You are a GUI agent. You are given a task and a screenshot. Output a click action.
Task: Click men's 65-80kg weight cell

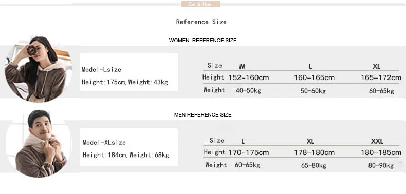click(313, 166)
